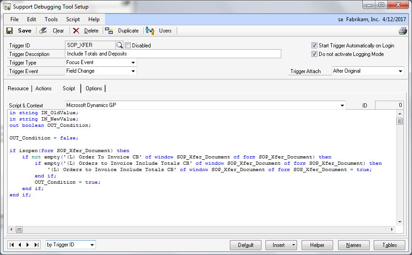Image resolution: width=412 pixels, height=255 pixels.
Task: Click the Names button
Action: click(x=354, y=245)
